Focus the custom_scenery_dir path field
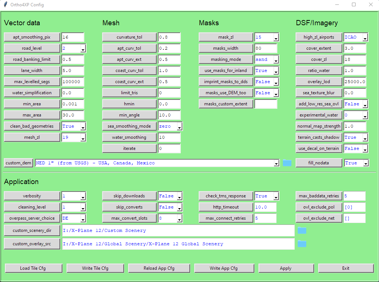Viewport: 379px width, 282px height. point(178,230)
